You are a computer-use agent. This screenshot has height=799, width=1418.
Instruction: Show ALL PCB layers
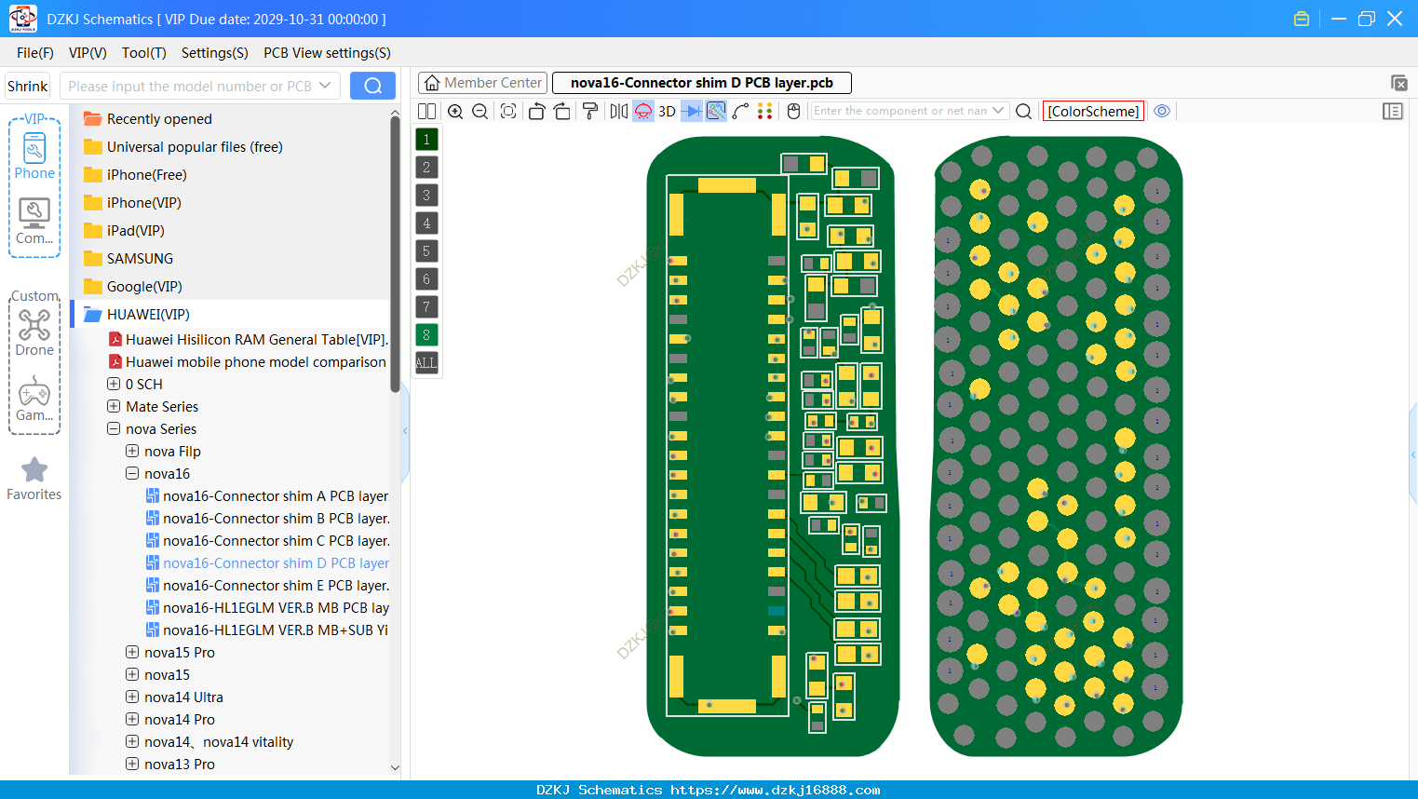pyautogui.click(x=426, y=362)
